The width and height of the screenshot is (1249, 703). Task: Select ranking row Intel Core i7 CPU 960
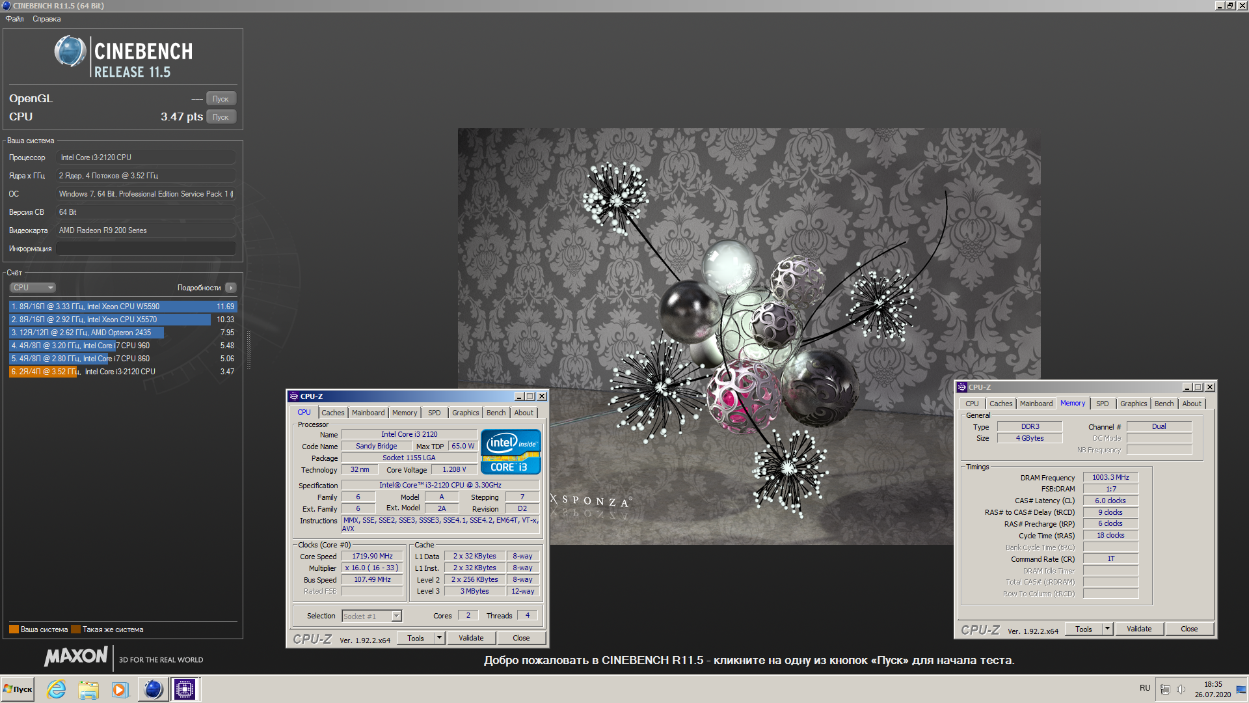(123, 346)
